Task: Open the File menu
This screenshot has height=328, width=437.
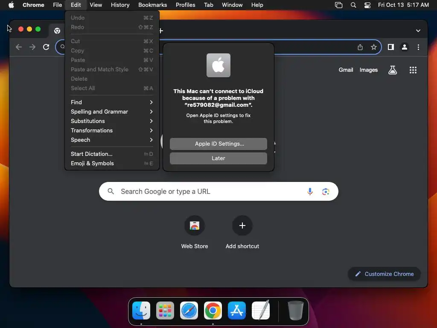Action: pyautogui.click(x=58, y=5)
